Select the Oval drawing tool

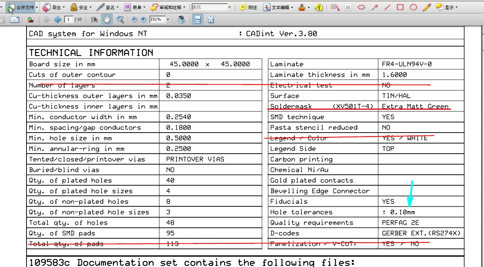[x=413, y=7]
